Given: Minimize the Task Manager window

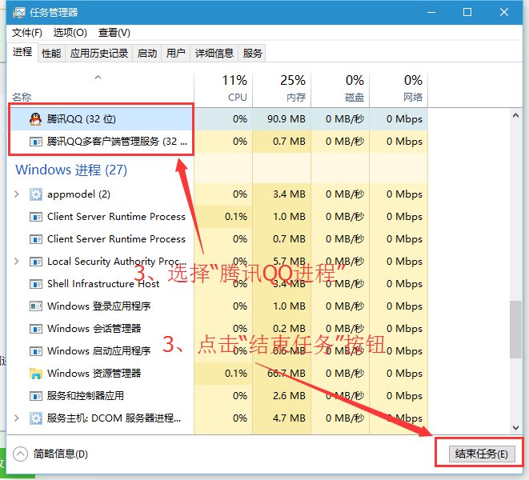Looking at the screenshot, I should (x=431, y=13).
